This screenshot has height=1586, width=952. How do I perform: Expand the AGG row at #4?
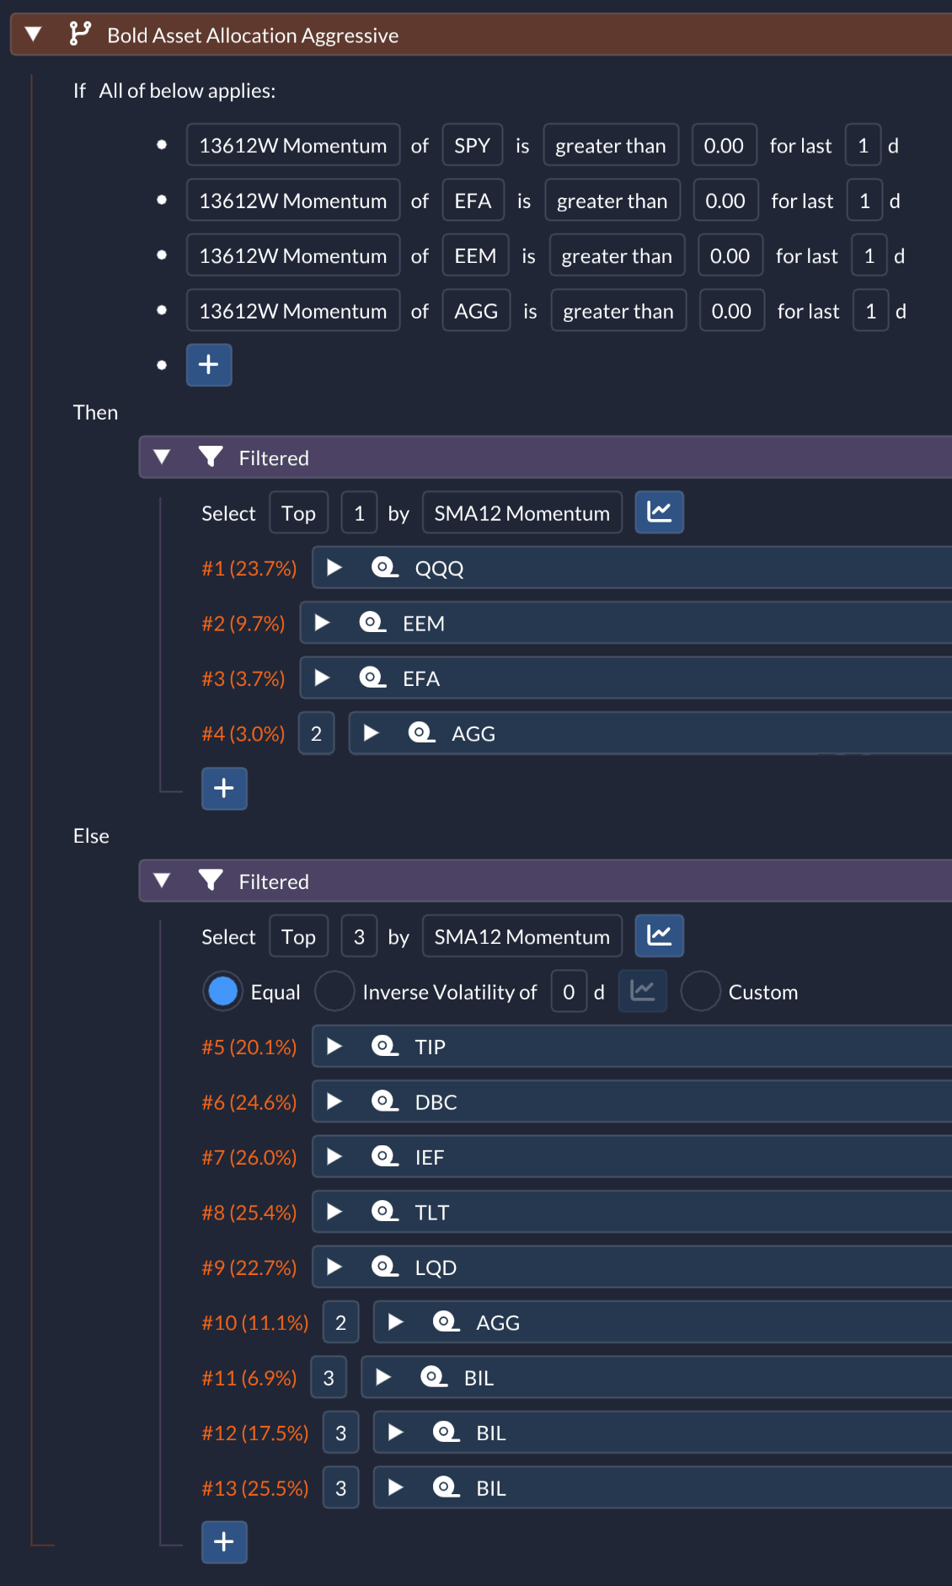tap(371, 733)
